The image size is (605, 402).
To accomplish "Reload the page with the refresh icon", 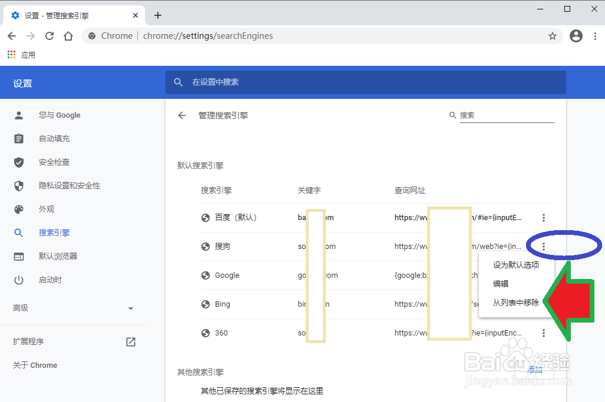I will pyautogui.click(x=49, y=36).
